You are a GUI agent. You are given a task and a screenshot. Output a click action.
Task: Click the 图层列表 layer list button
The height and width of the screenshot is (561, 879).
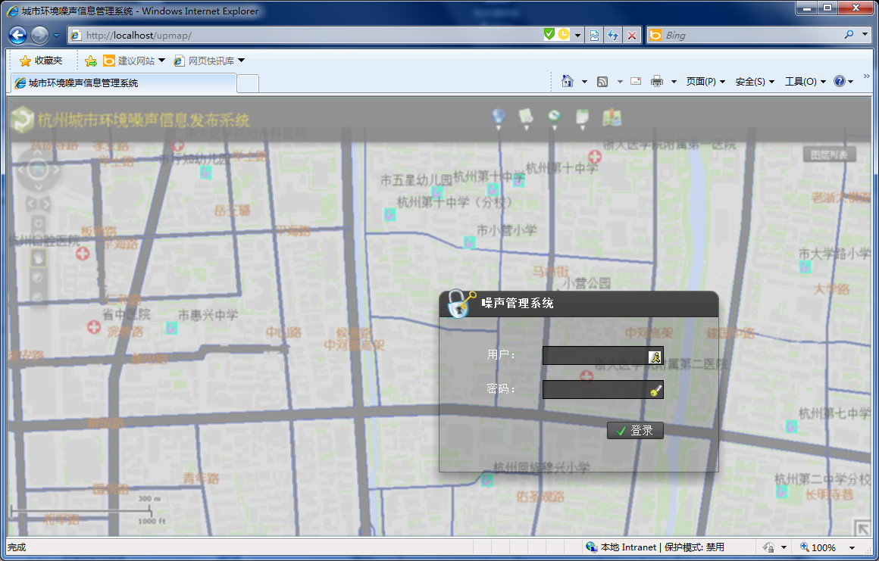click(x=829, y=154)
